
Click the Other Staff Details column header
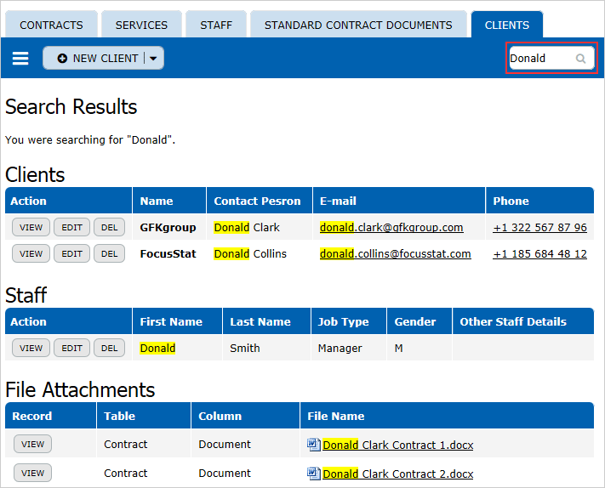tap(523, 321)
